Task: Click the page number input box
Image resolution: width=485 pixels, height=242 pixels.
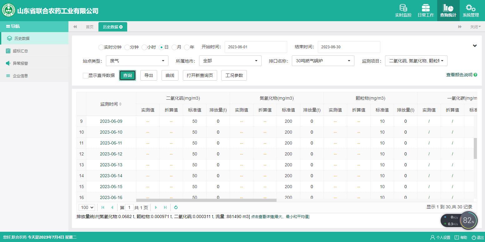Action: (129, 207)
